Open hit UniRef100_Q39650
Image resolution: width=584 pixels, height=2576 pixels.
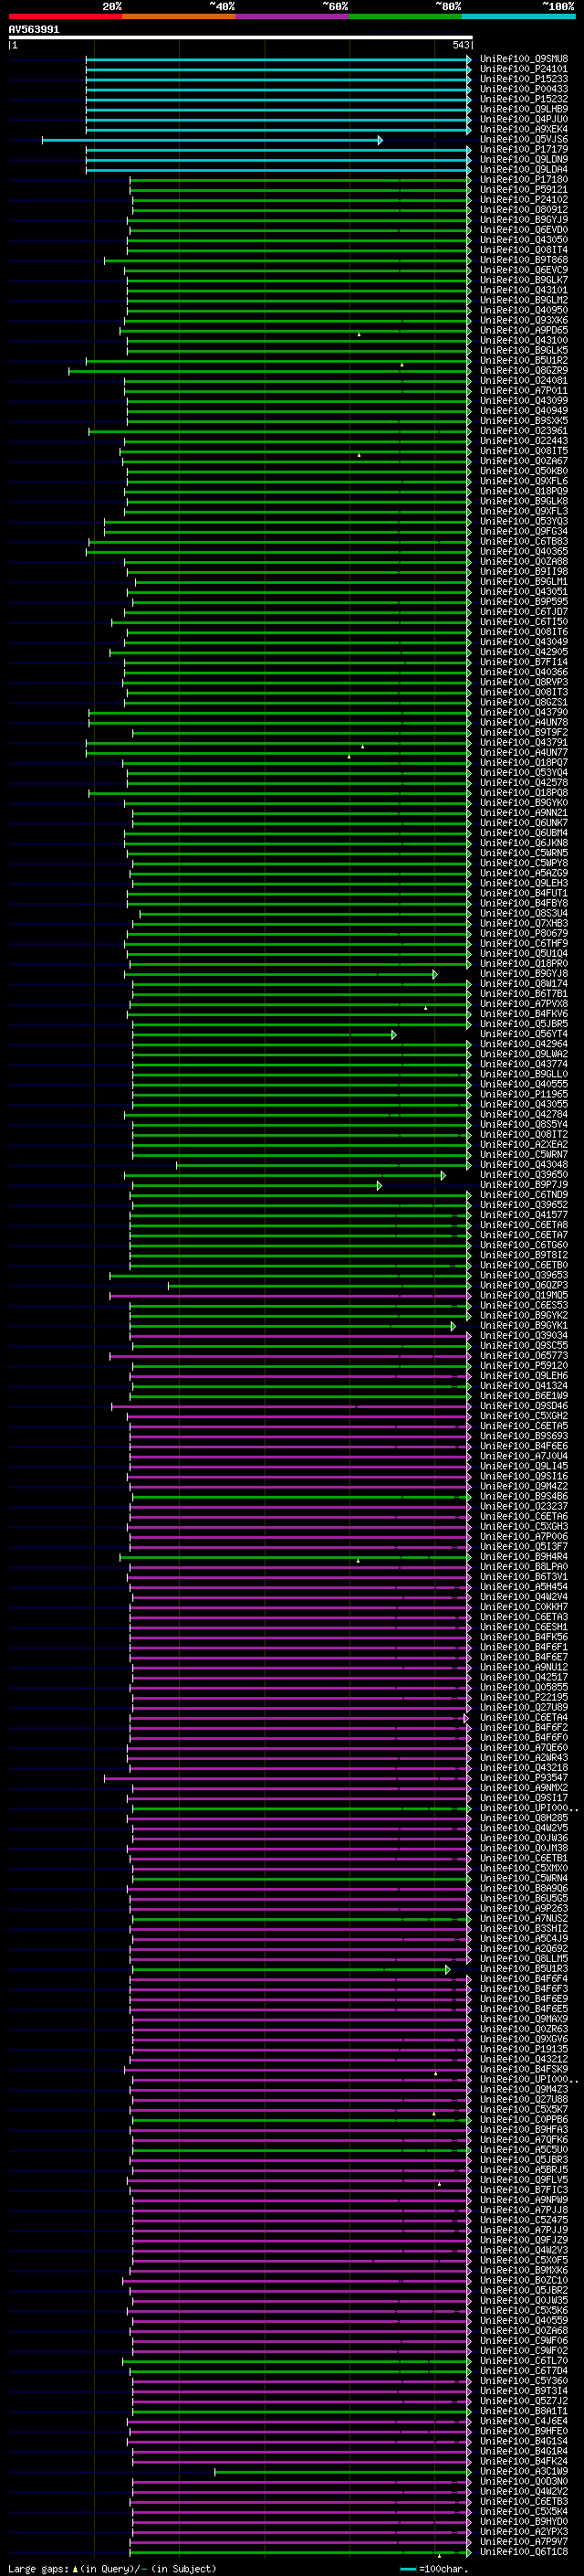point(523,1175)
